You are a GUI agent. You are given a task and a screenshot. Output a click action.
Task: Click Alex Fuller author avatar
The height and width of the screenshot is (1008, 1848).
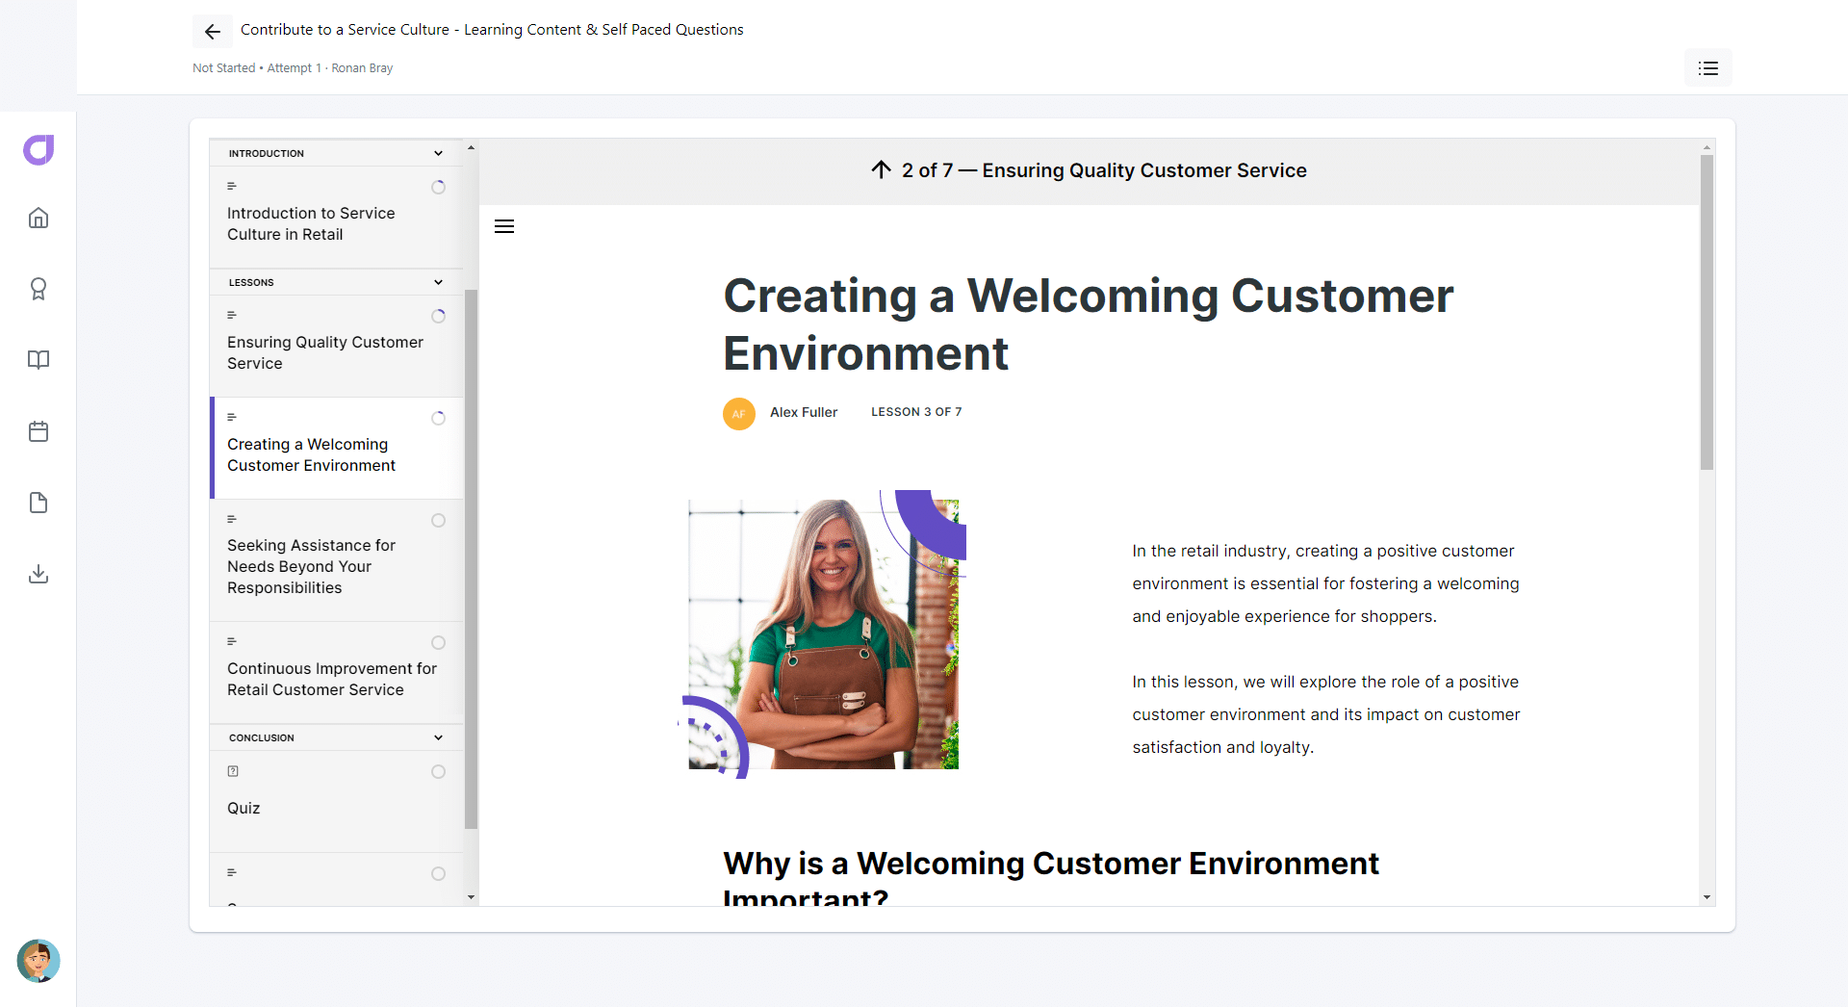(739, 414)
